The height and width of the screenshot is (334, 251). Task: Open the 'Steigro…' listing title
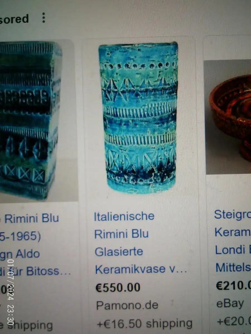point(232,215)
